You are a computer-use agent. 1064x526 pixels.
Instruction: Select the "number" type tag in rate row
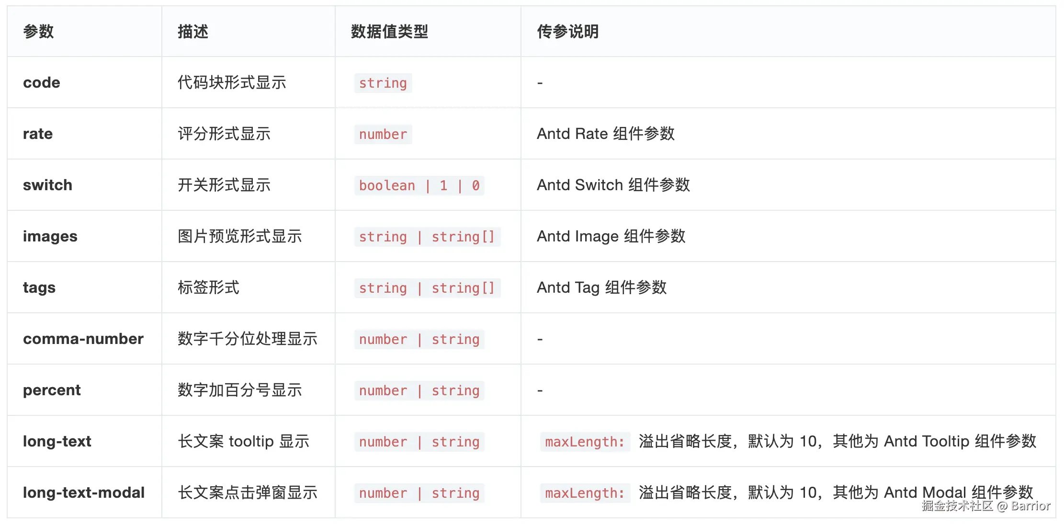(383, 135)
